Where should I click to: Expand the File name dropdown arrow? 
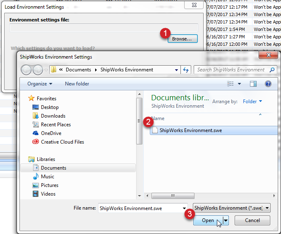[184, 208]
